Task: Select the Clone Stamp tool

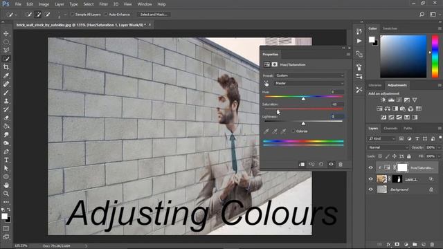Action: tap(6, 101)
